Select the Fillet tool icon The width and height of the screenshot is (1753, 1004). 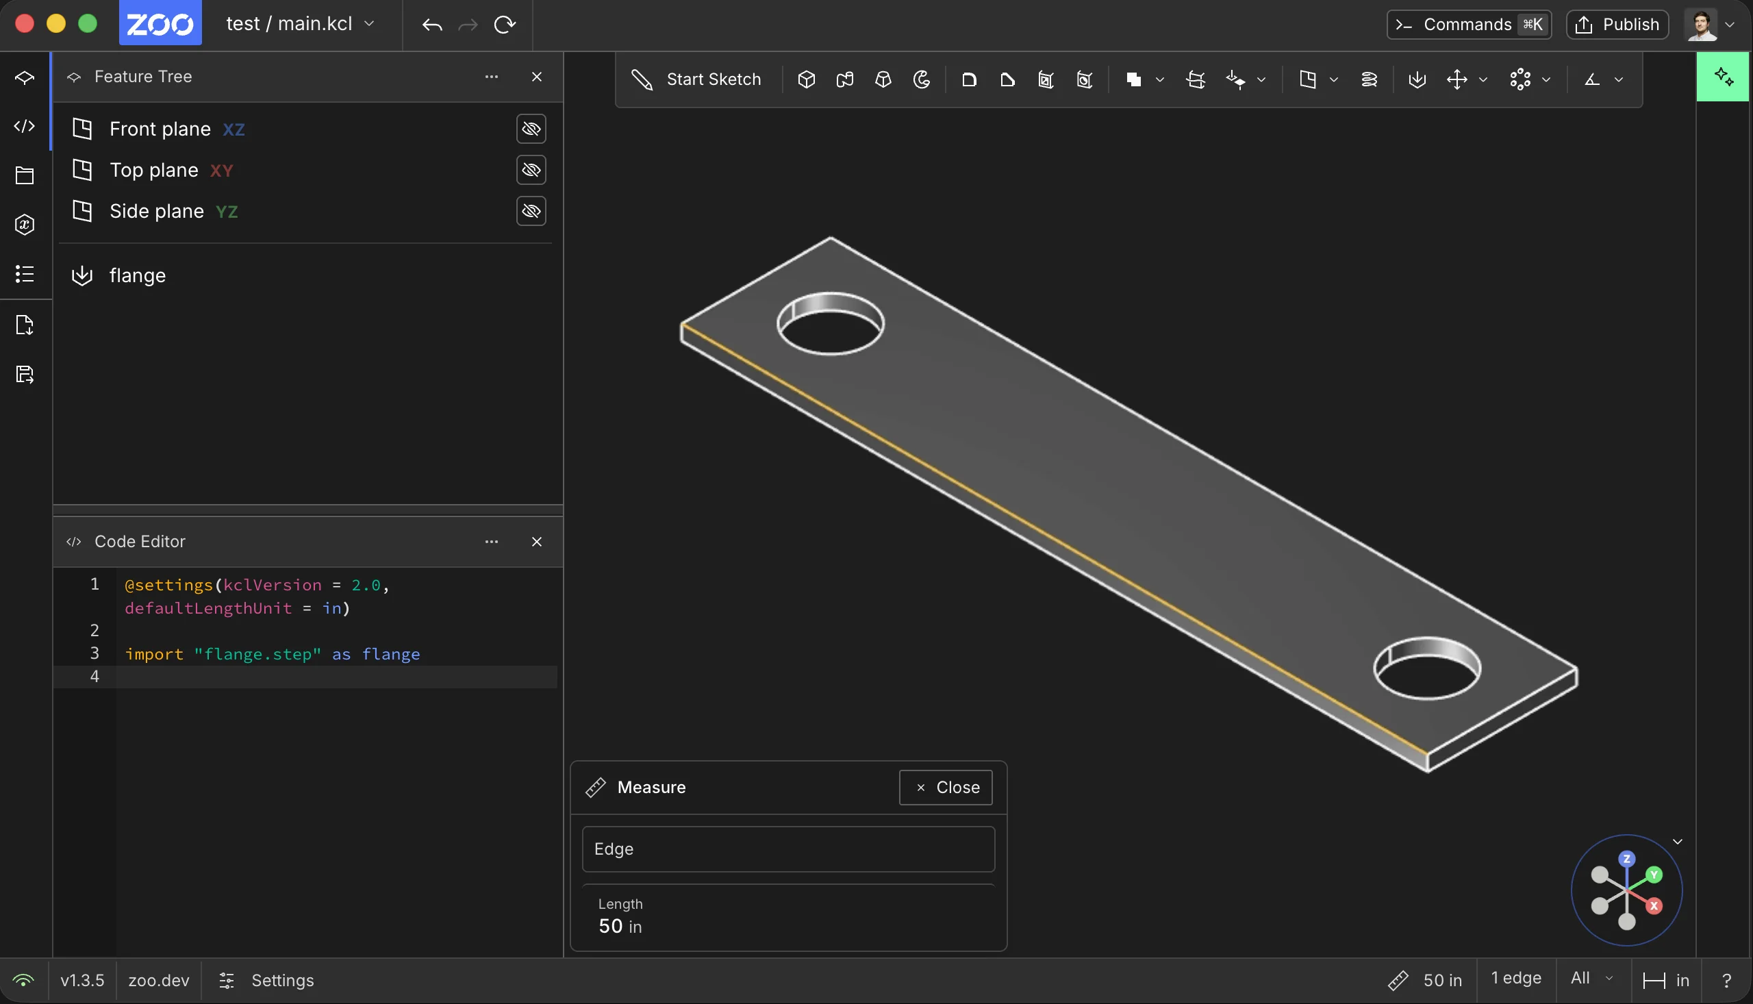coord(969,80)
